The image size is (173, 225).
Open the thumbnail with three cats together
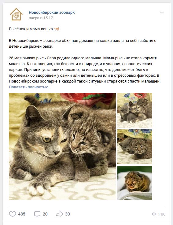(x=135, y=110)
